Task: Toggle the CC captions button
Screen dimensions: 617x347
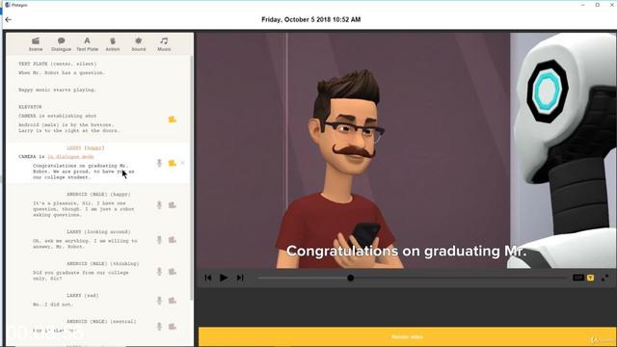Action: [x=578, y=278]
